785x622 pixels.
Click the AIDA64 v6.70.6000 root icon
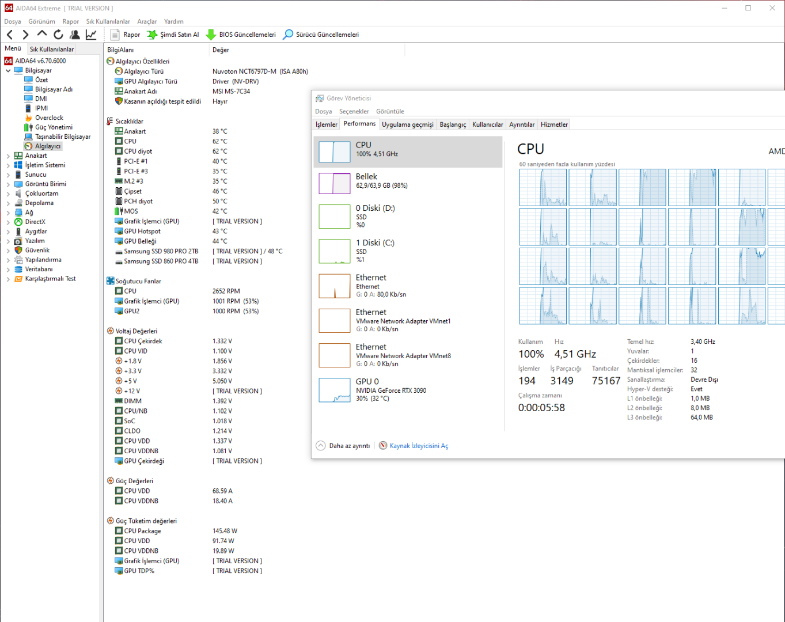9,60
